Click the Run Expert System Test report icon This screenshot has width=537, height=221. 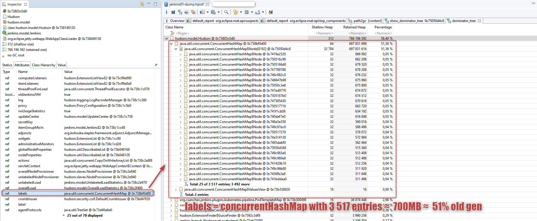click(x=202, y=12)
